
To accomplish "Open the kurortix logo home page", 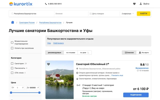I will point(21,4).
